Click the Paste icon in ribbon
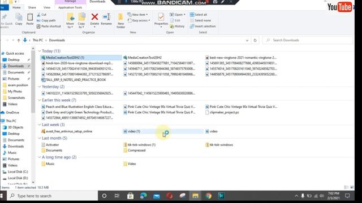 (30, 19)
